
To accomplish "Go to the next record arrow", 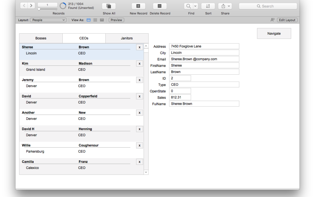I will [x=31, y=6].
